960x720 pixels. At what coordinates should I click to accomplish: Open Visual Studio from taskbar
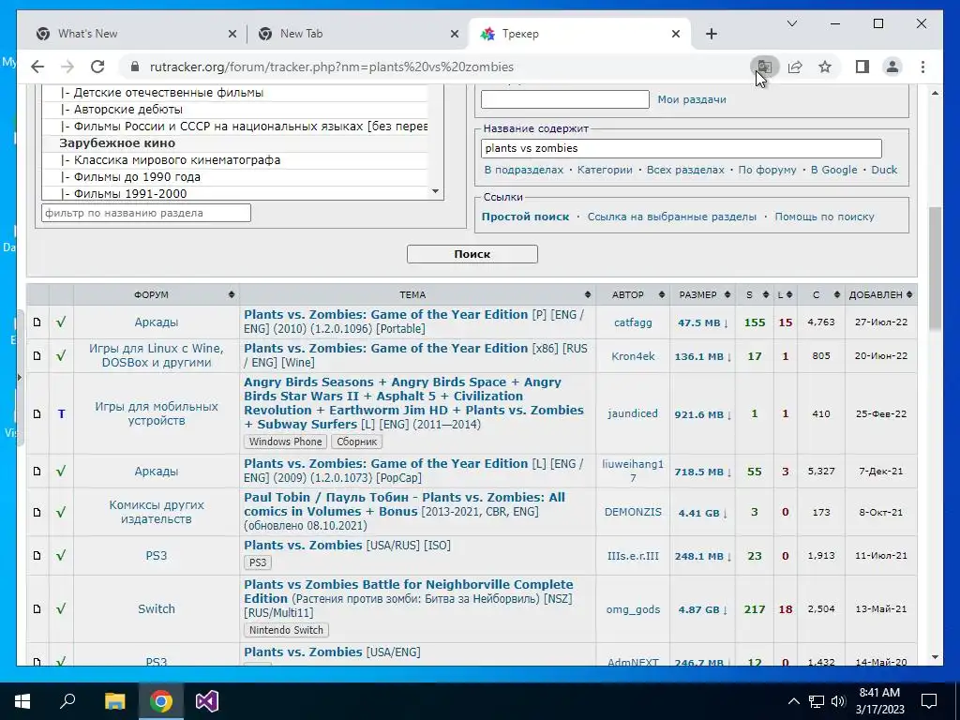point(207,701)
